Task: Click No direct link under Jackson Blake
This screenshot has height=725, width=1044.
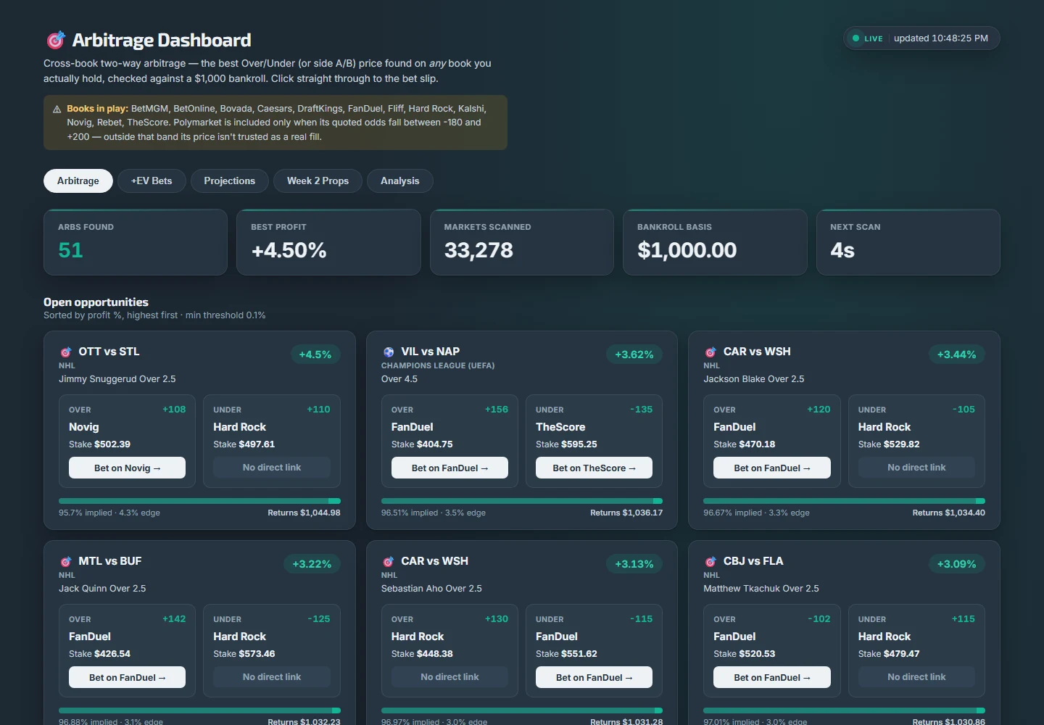Action: pyautogui.click(x=916, y=468)
